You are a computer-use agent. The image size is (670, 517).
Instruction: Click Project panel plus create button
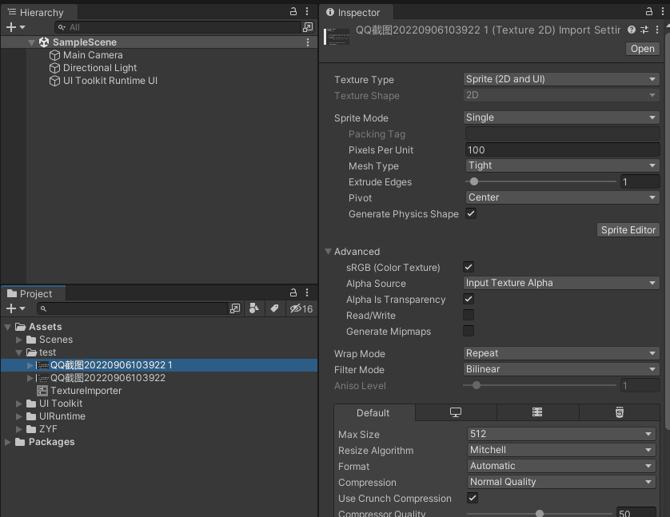point(15,308)
